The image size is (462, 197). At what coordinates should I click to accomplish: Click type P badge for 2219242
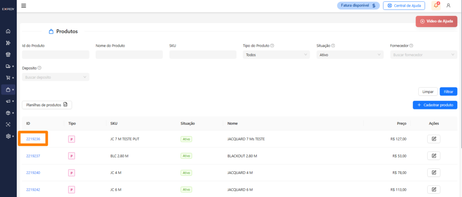click(x=72, y=190)
